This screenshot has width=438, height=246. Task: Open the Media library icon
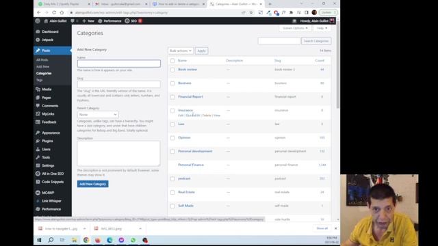(38, 90)
